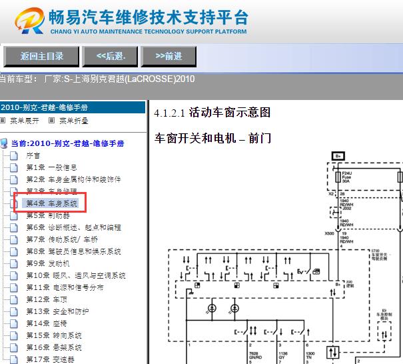This screenshot has height=364, width=403.
Task: Open 第6章 诊断概述、起点和编程
Action: click(x=73, y=227)
